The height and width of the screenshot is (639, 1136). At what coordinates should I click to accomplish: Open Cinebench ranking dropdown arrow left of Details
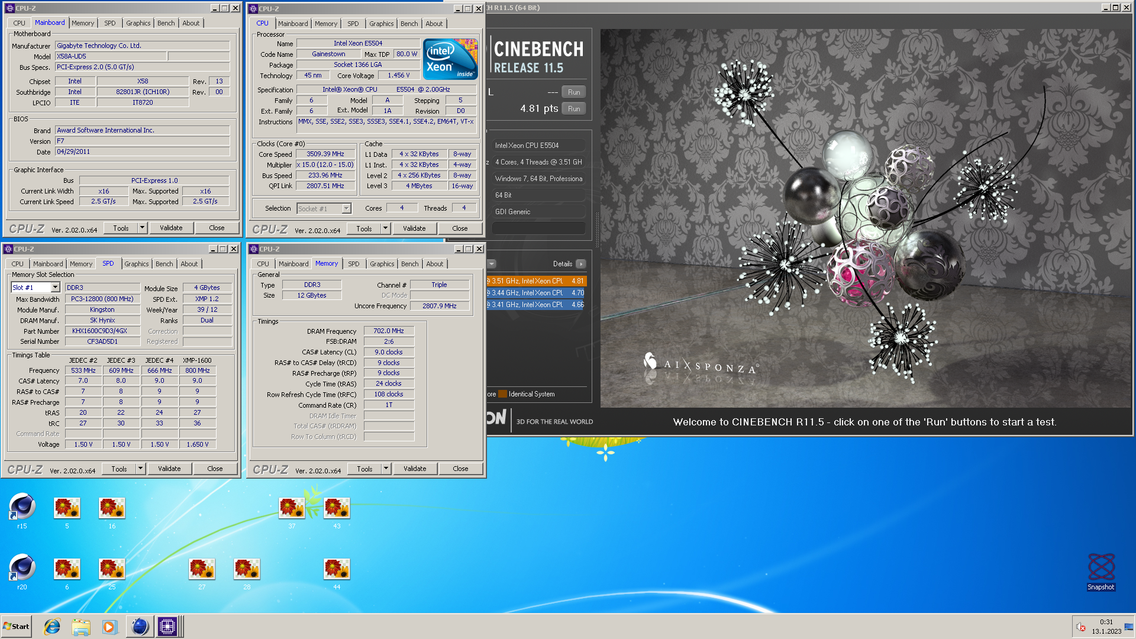click(x=491, y=264)
